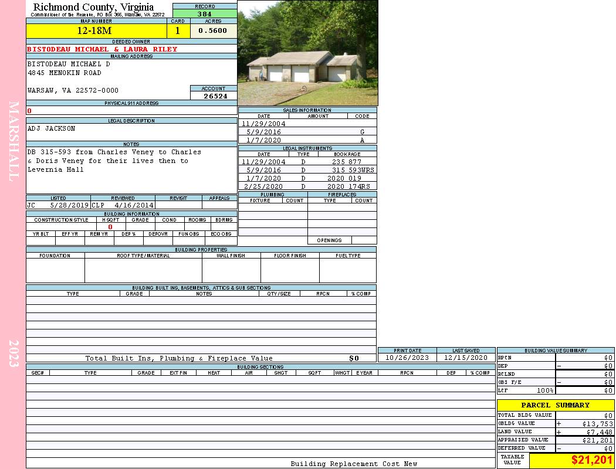
Task: Click legal instrument date 2/25/2020
Action: pyautogui.click(x=263, y=186)
